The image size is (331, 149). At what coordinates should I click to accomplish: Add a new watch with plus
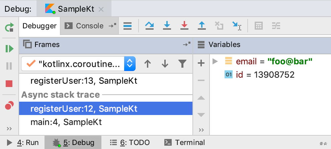coord(201,63)
